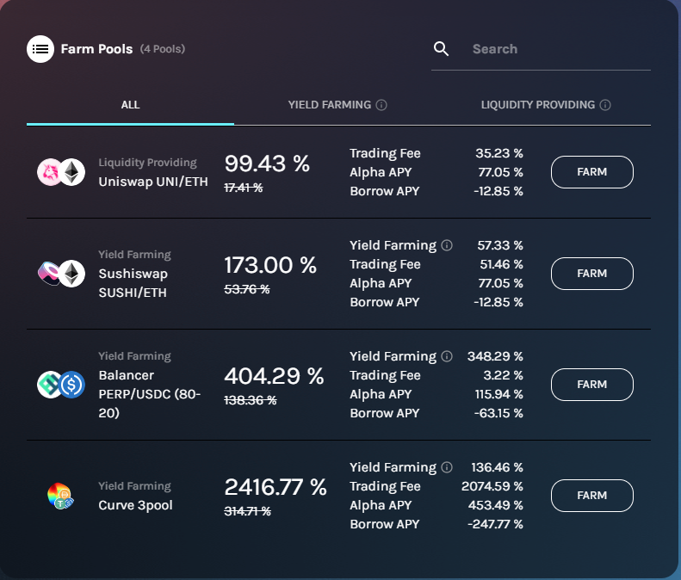Screen dimensions: 681x580
Task: Click the 51.46 % trading fee value
Action: click(501, 264)
